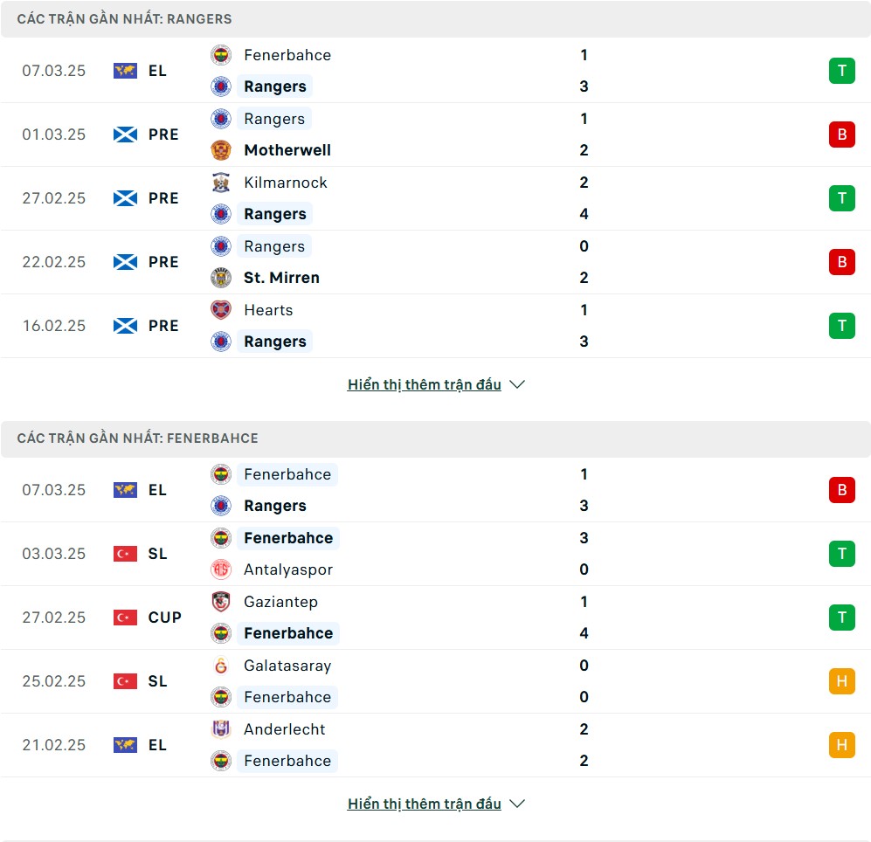Open the Rangers vs St. Mirren match row
The image size is (871, 842).
[x=435, y=262]
